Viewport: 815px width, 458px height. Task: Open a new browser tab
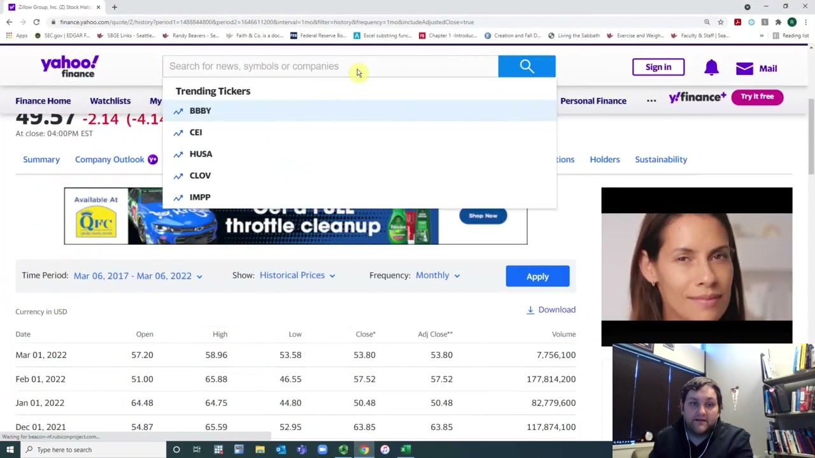pyautogui.click(x=115, y=7)
